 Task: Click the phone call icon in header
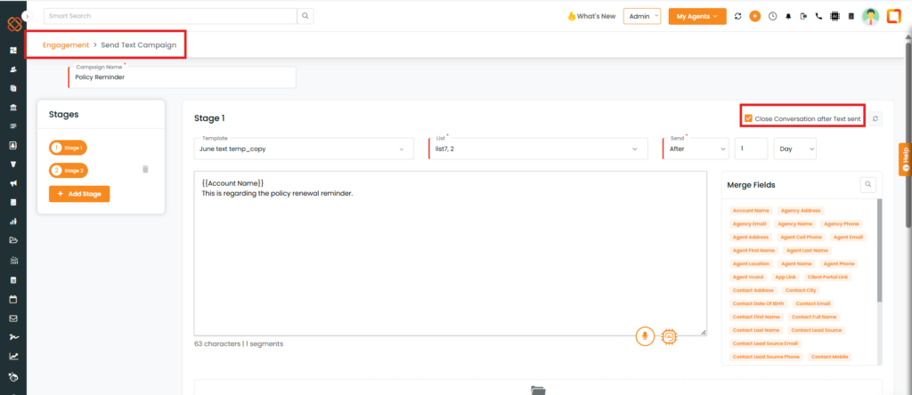coord(820,16)
